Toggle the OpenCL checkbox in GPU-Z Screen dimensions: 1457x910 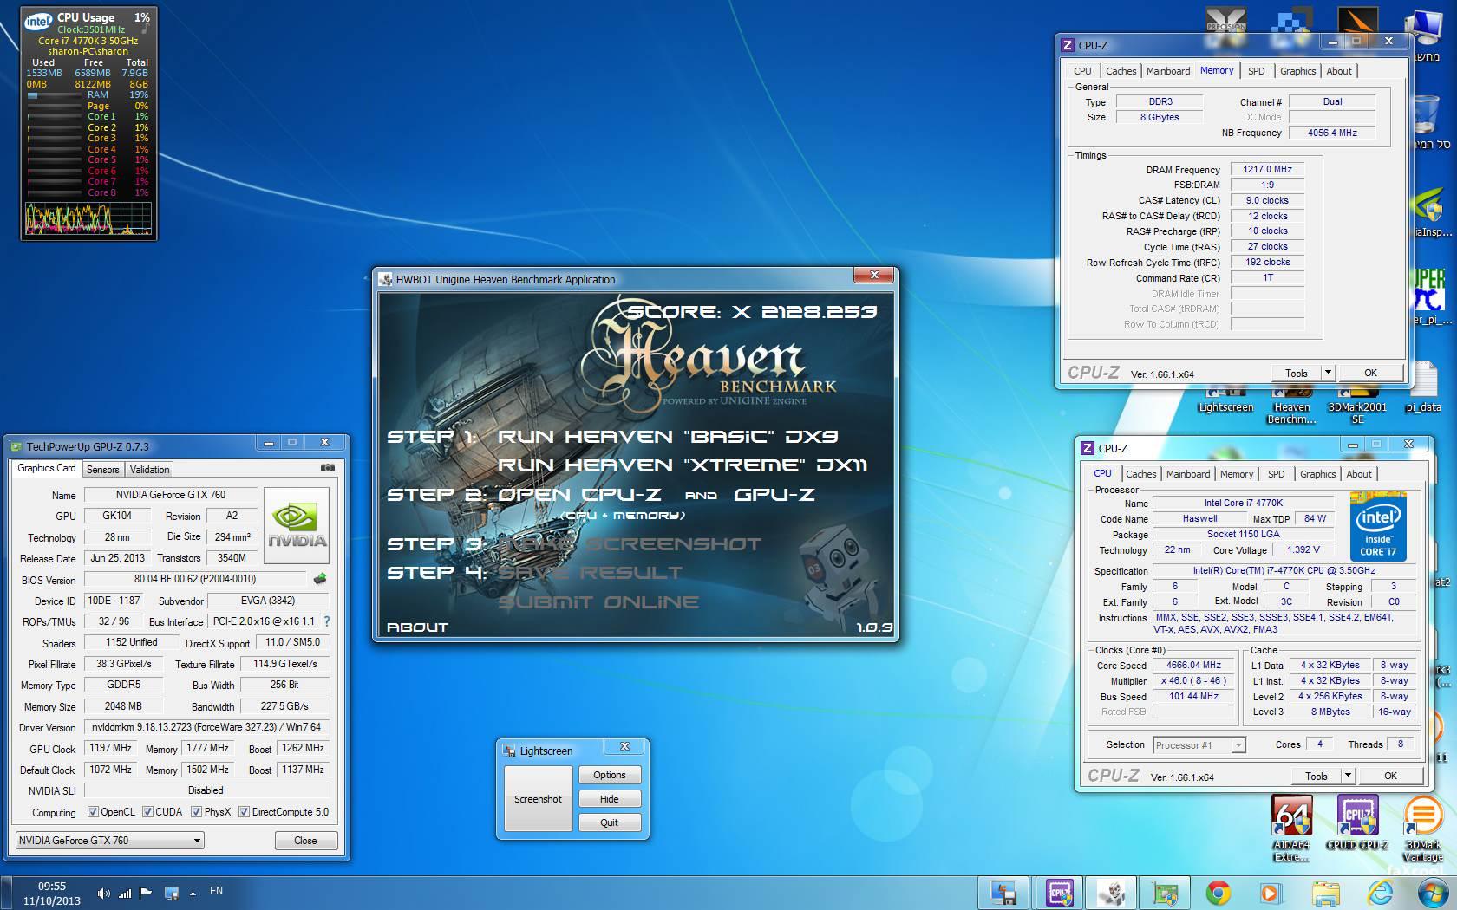tap(93, 812)
